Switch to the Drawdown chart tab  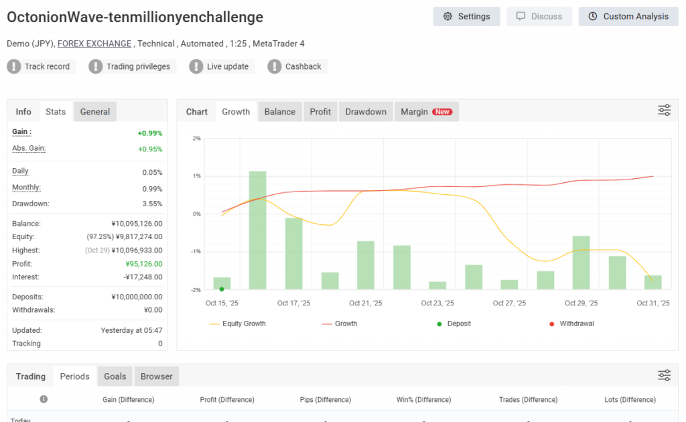click(x=366, y=112)
